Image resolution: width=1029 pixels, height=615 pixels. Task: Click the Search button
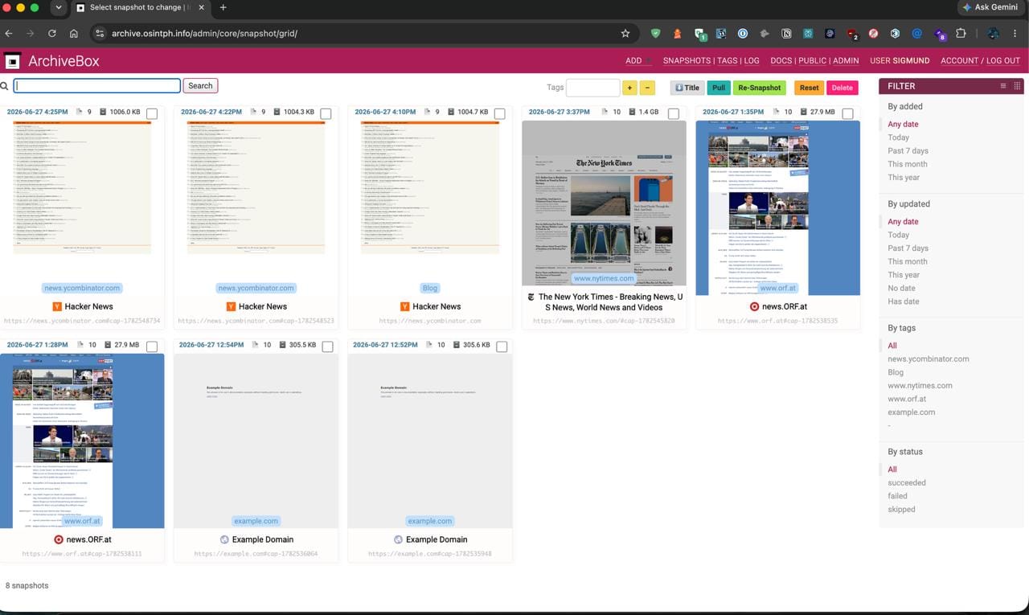tap(200, 86)
